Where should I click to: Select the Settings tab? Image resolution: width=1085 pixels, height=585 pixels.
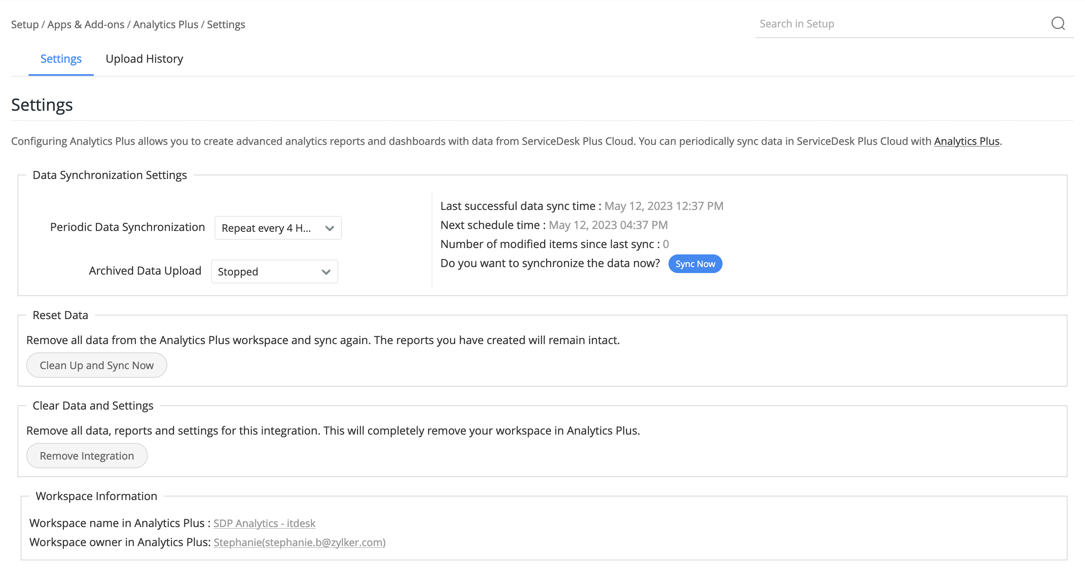pos(61,59)
